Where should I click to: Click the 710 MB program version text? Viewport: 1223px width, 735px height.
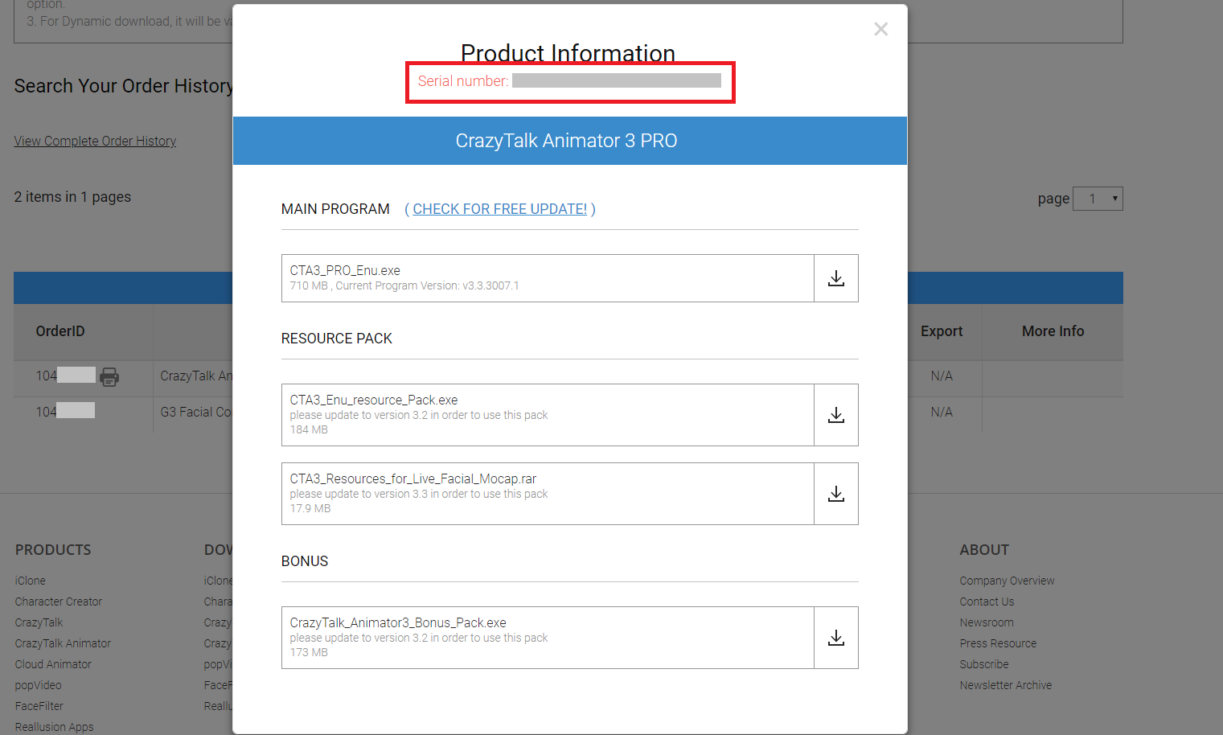[404, 285]
